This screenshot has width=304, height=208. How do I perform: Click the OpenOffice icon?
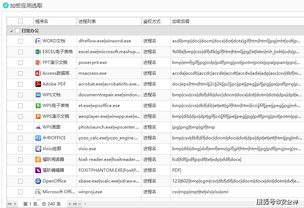point(38,181)
